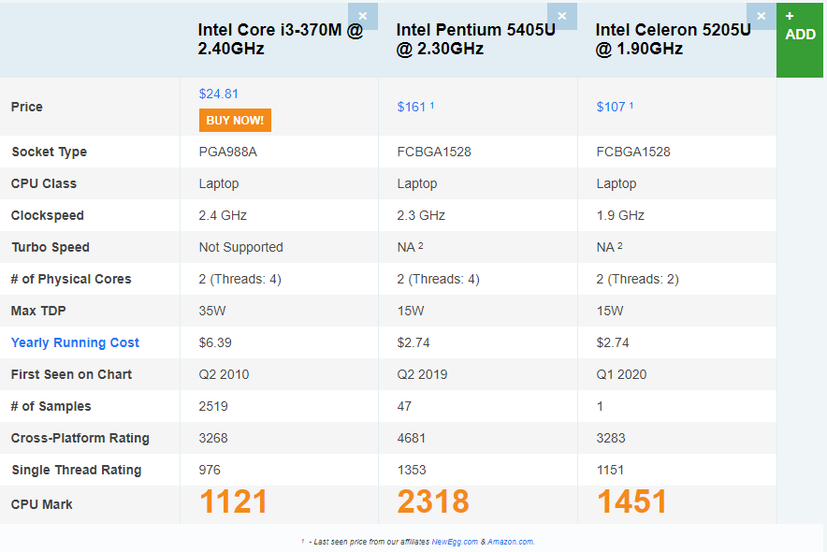Click the footnote marker beside Pentium's NA turbo

point(421,246)
